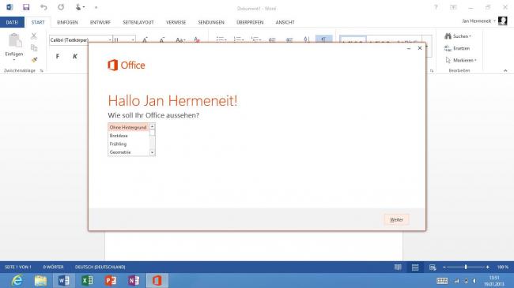This screenshot has height=288, width=514.
Task: Select Ohne Hintergrund in the list
Action: 128,127
